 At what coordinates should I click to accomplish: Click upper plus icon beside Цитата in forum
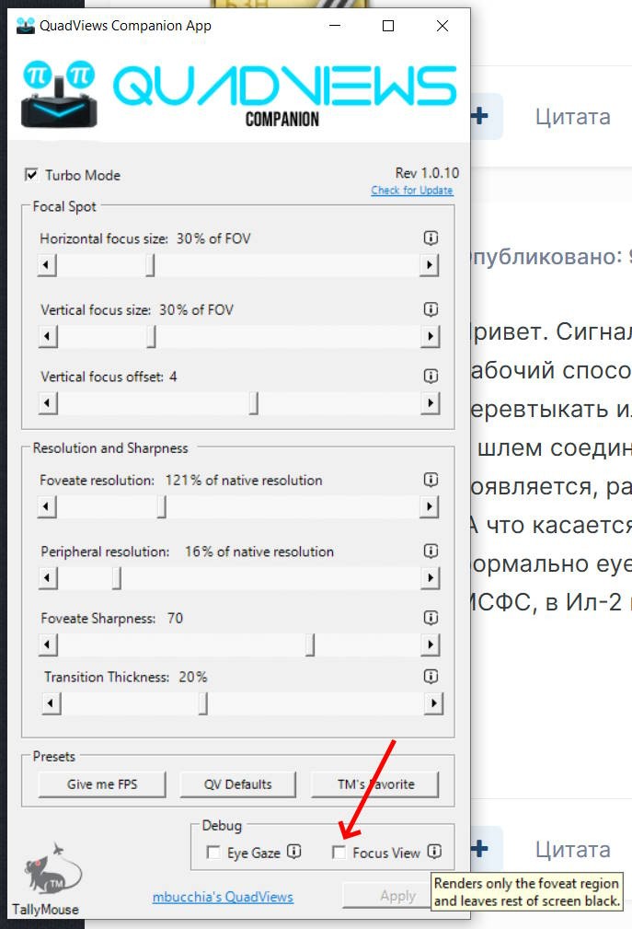point(480,115)
